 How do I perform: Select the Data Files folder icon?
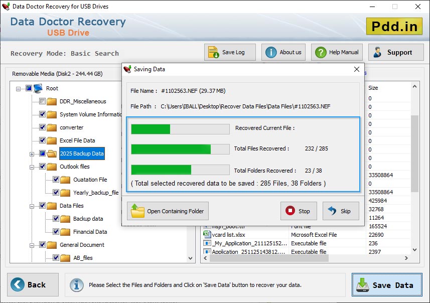tap(52, 206)
